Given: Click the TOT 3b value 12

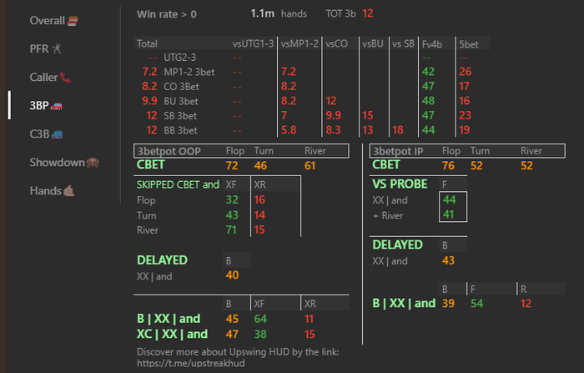Looking at the screenshot, I should pos(368,14).
